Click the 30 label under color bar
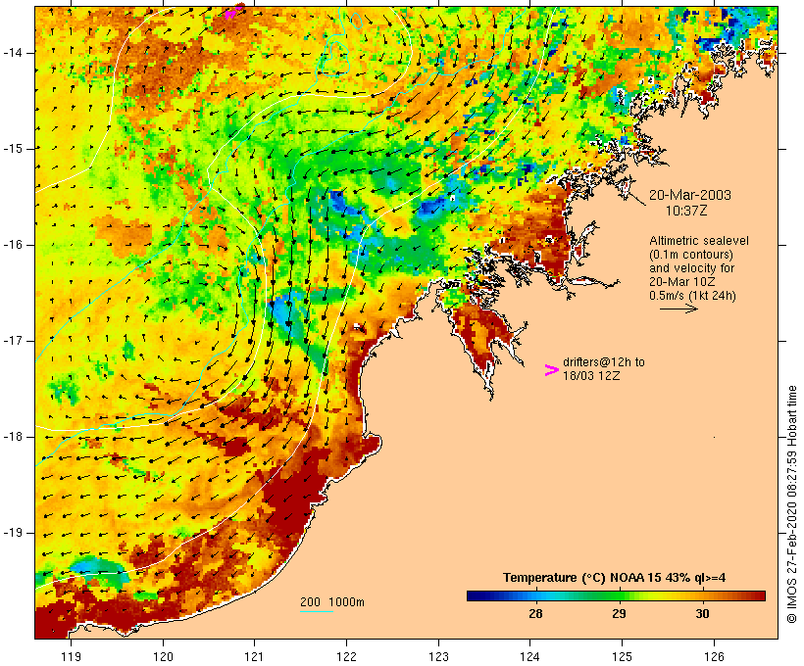804x666 pixels. click(702, 614)
